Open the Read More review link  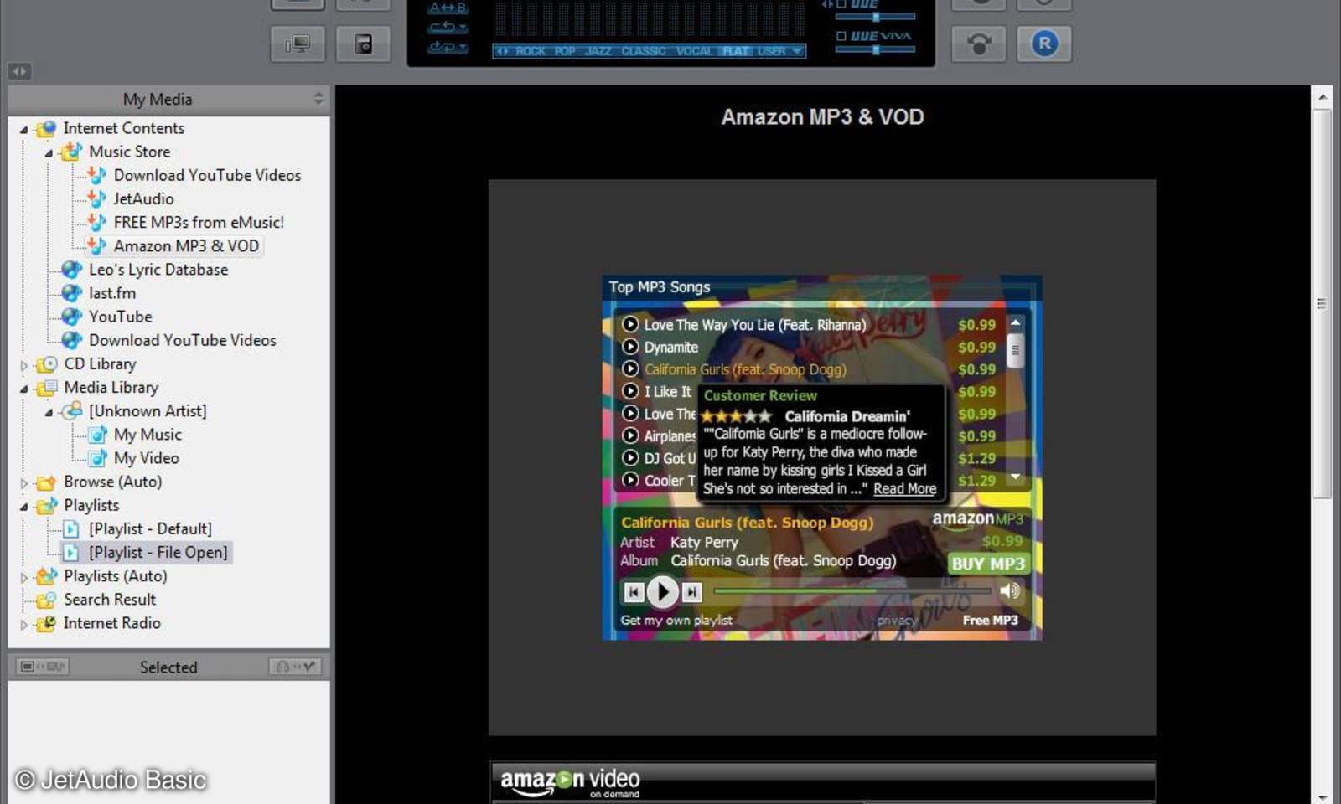tap(904, 489)
